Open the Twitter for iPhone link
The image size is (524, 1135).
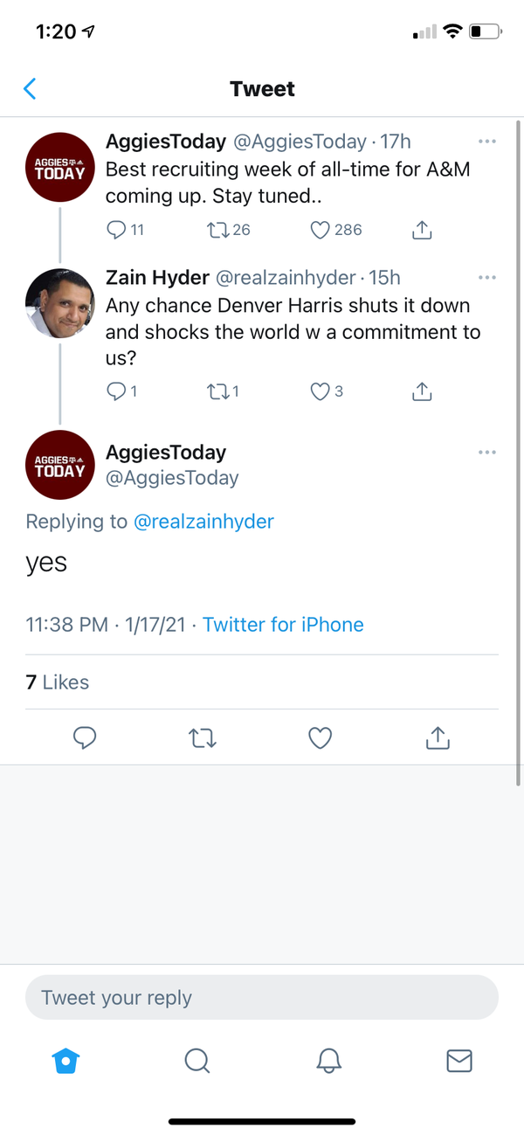pos(283,625)
